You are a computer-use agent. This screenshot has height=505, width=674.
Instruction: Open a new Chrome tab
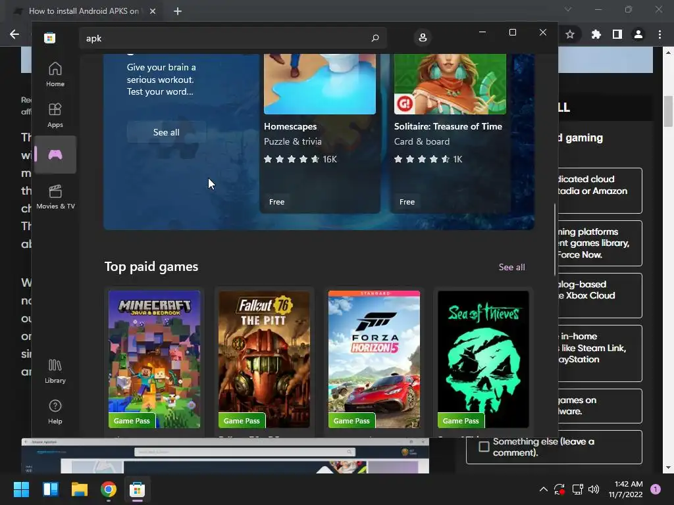point(178,11)
